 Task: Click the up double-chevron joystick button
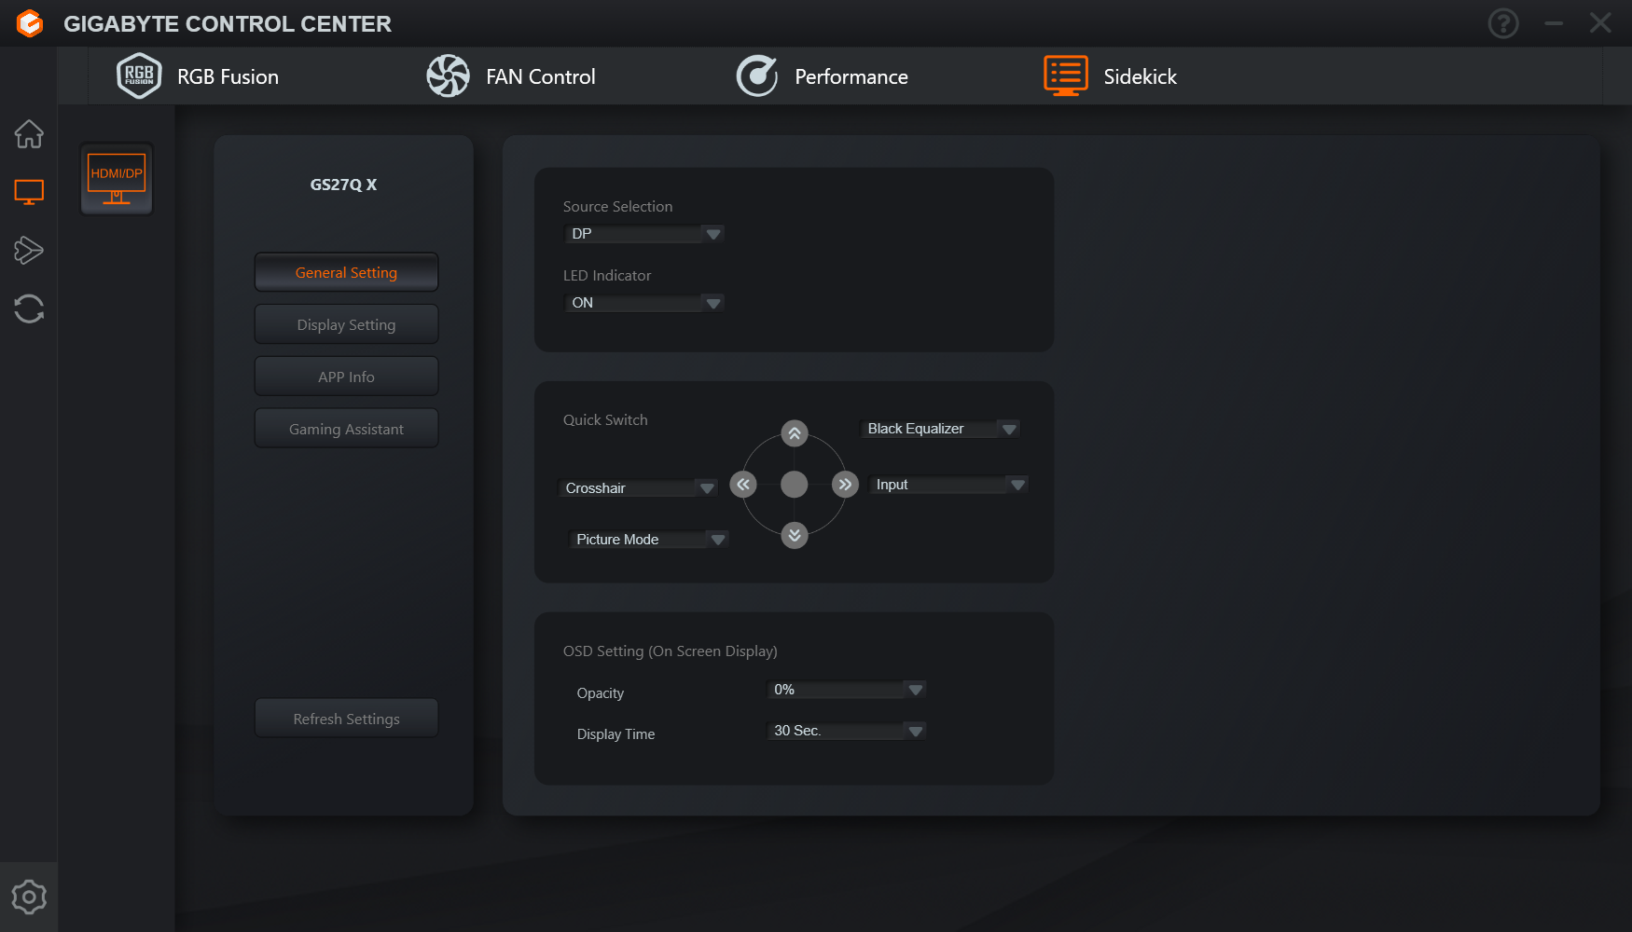[795, 433]
